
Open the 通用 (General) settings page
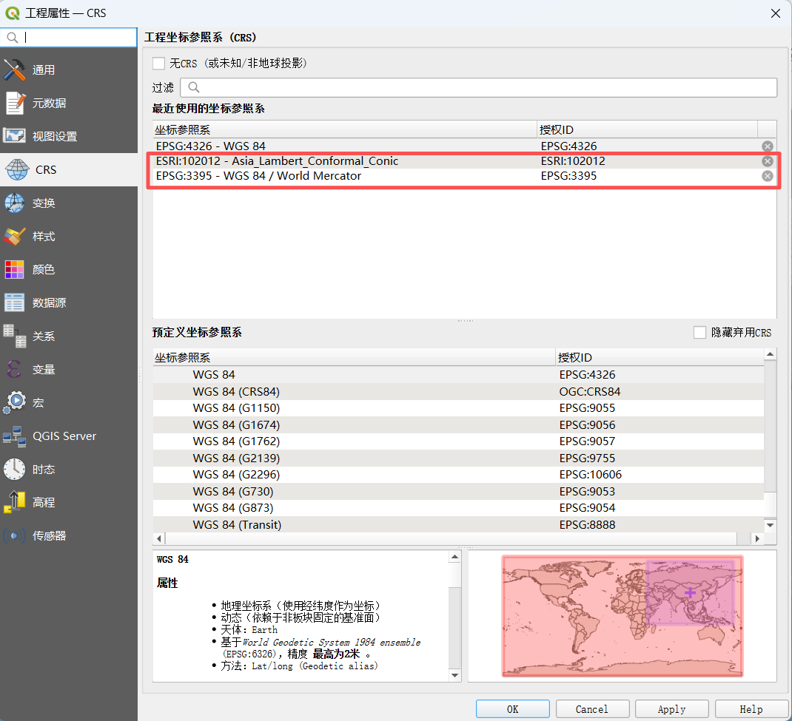(x=69, y=70)
